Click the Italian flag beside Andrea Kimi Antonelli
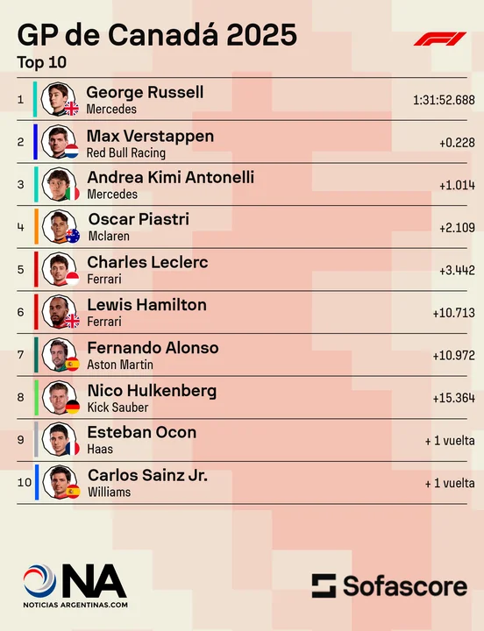Image resolution: width=484 pixels, height=631 pixels. coord(73,194)
